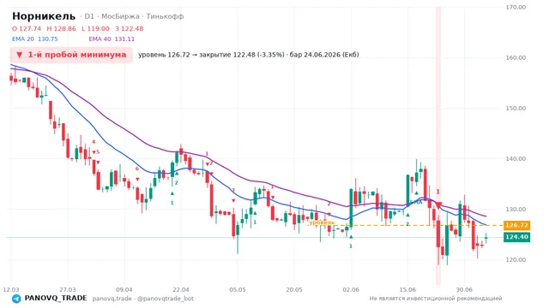This screenshot has height=308, width=549.
Task: Click the high value H 128.86
Action: [x=61, y=28]
